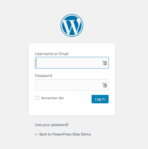
Task: Click the three dots icon in Password field
Action: coord(104,84)
